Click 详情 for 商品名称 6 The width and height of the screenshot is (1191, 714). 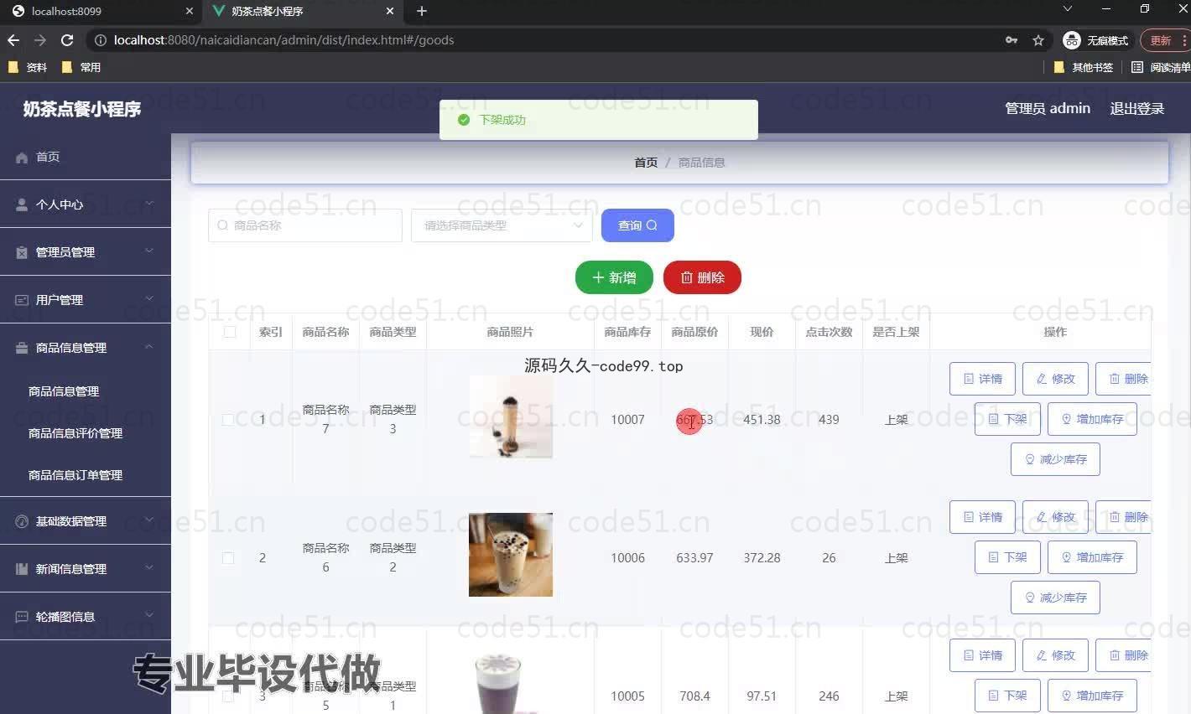tap(982, 517)
